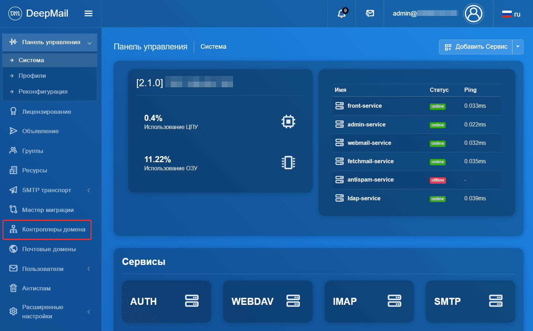
Task: Click the user avatar icon
Action: [474, 13]
